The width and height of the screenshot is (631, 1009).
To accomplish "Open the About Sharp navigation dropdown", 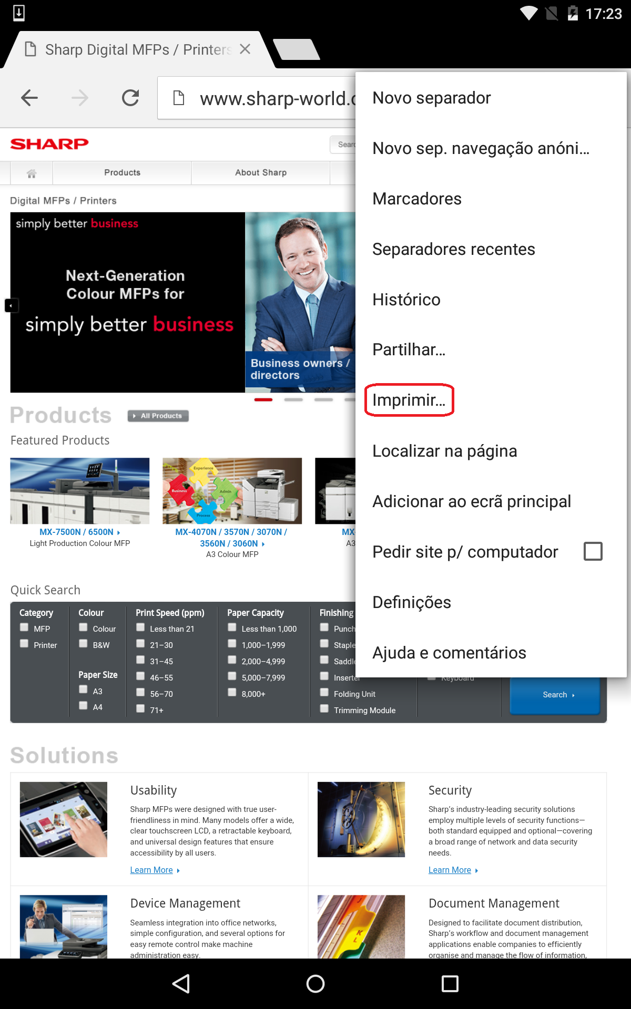I will point(261,173).
